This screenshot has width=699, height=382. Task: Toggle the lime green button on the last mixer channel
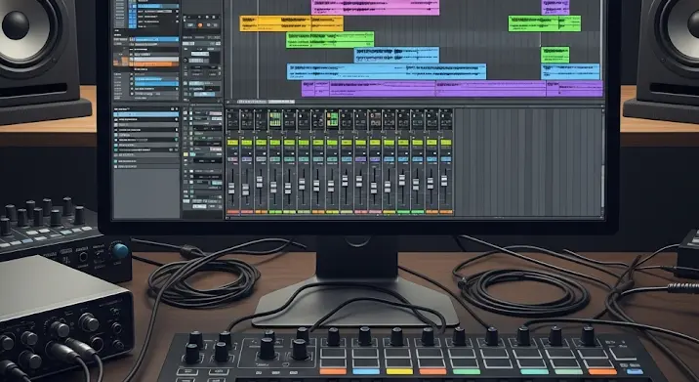[446, 143]
